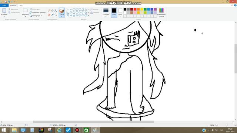Select the Fill with color bucket tool

[x=52, y=11]
